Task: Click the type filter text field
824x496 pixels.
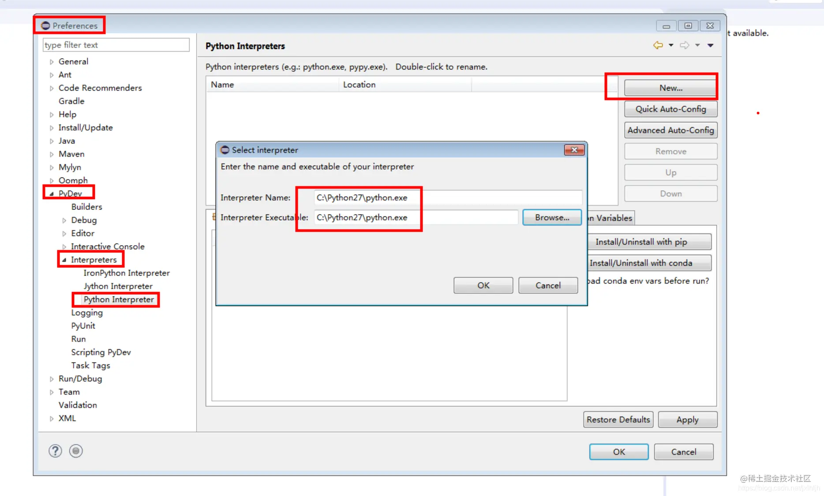Action: tap(116, 45)
